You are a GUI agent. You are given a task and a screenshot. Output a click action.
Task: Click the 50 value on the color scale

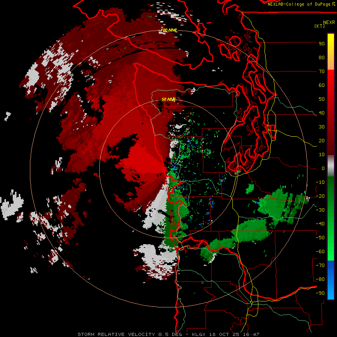322,99
